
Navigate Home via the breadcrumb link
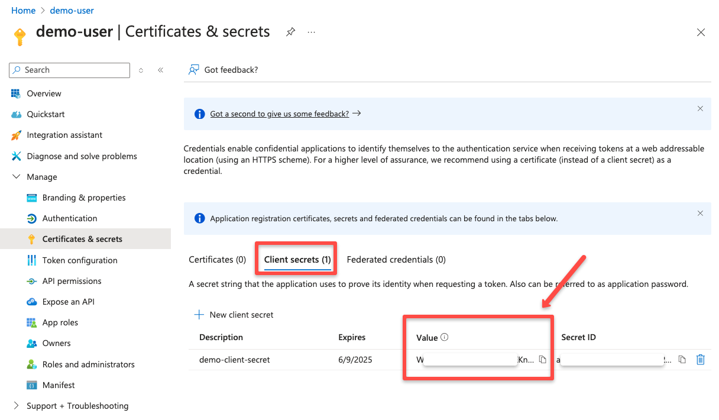23,10
